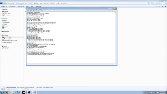The image size is (167, 94).
Task: Select Computer in navigation pane
Action: coord(5,35)
